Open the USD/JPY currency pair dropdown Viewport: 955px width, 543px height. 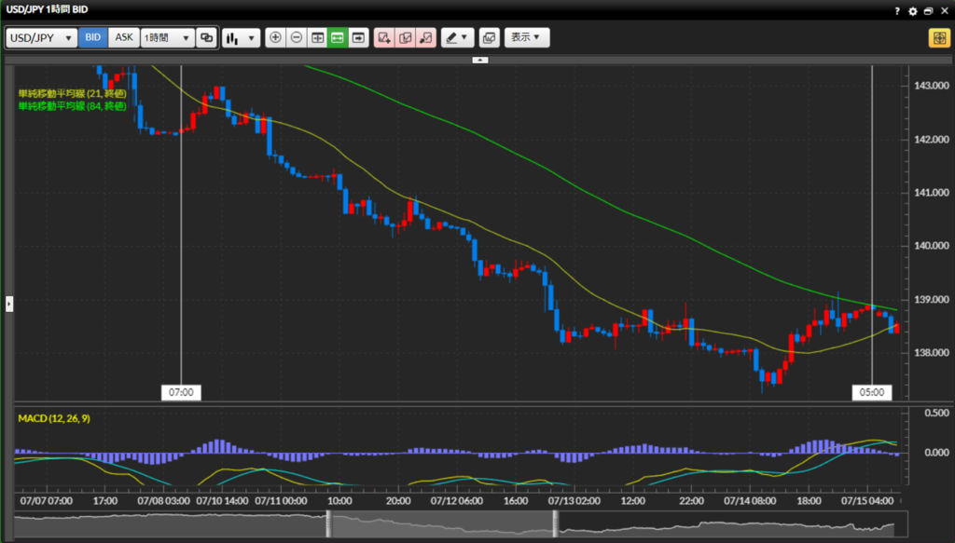coord(41,38)
